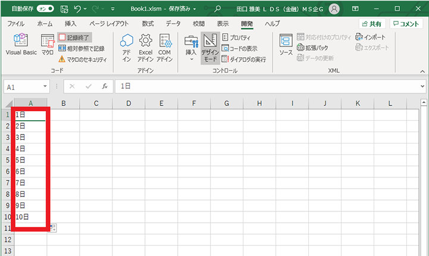Screen dimensions: 429x256
Task: Open ribbon display options icon
Action: (355, 9)
